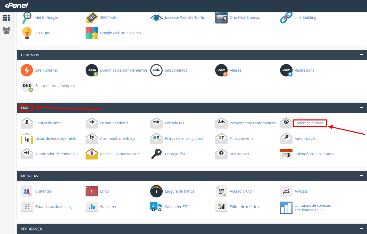Viewport: 367px width, 234px height.
Task: Open the Subdomínios link
Action: 176,70
